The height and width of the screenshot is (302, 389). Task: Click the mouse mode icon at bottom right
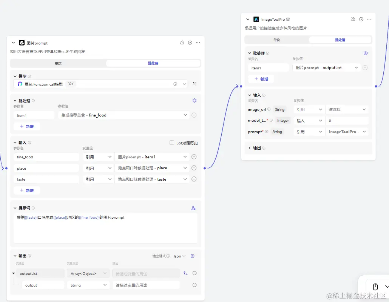(375, 287)
